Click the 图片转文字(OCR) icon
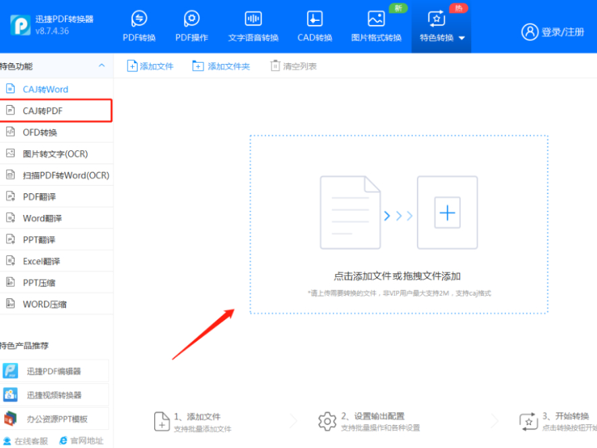Screen dimensions: 597x448 (10, 154)
